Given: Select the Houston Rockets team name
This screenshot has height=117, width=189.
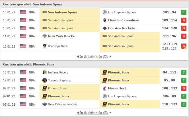Looking at the screenshot, I should [121, 28].
